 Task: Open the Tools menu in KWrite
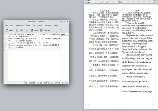coord(40,25)
